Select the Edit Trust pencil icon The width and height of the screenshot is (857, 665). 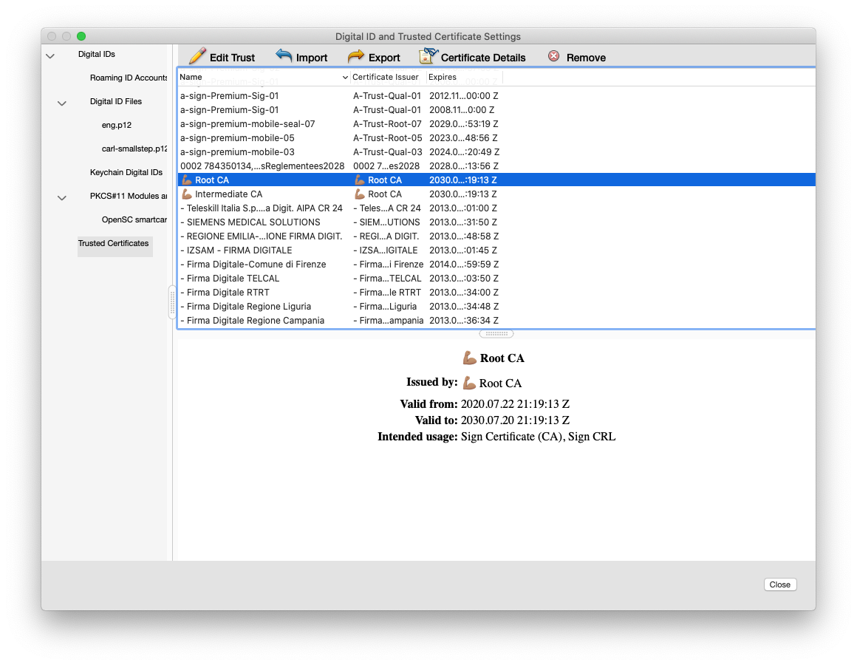click(x=197, y=55)
